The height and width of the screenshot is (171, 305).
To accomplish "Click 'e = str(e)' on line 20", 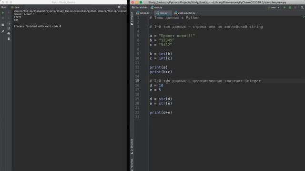I will coord(161,104).
